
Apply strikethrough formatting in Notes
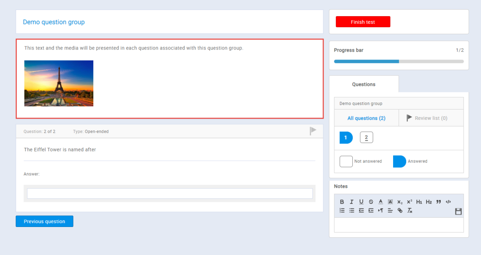(x=371, y=202)
